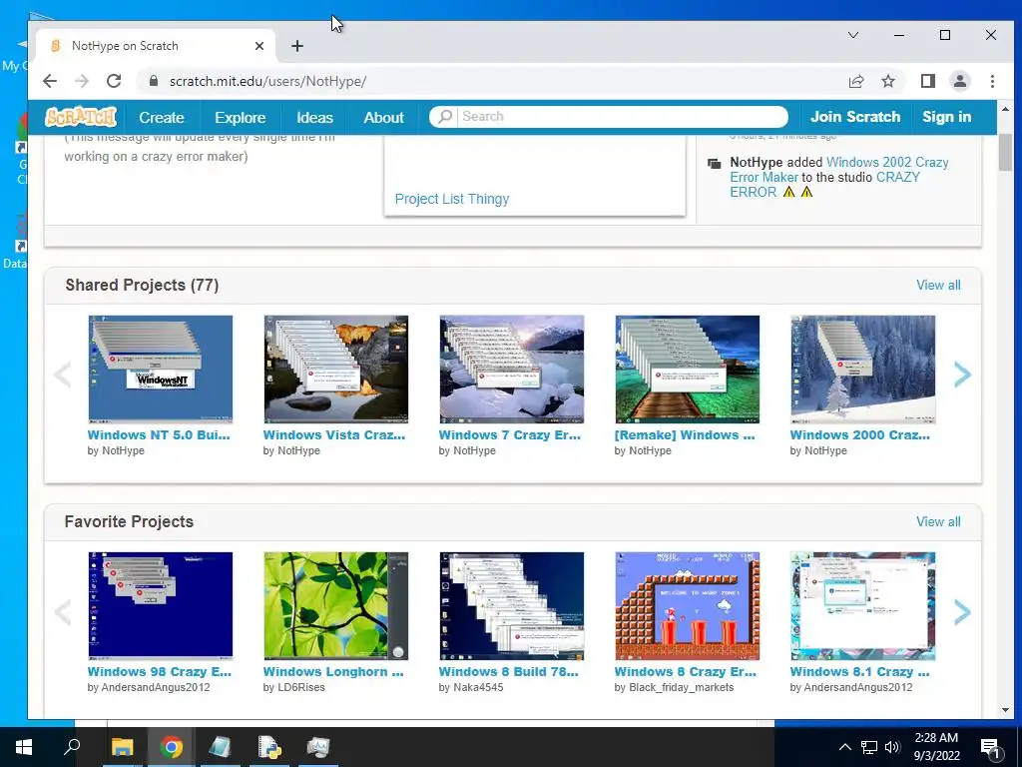Click the Scratch logo in the navbar
The image size is (1022, 767).
pyautogui.click(x=81, y=117)
